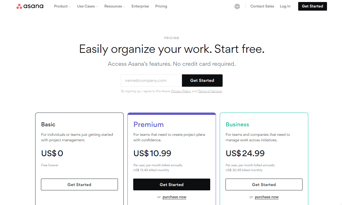The image size is (342, 205).
Task: Open the language selector globe icon
Action: point(237,6)
